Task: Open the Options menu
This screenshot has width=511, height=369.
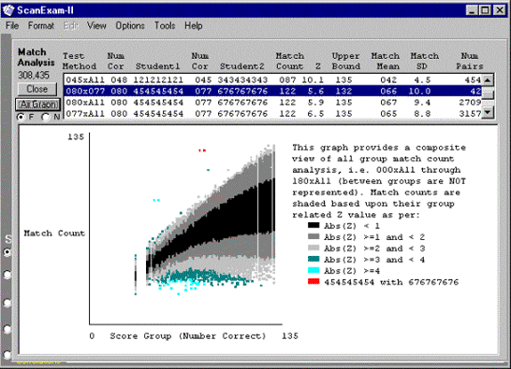Action: tap(130, 26)
